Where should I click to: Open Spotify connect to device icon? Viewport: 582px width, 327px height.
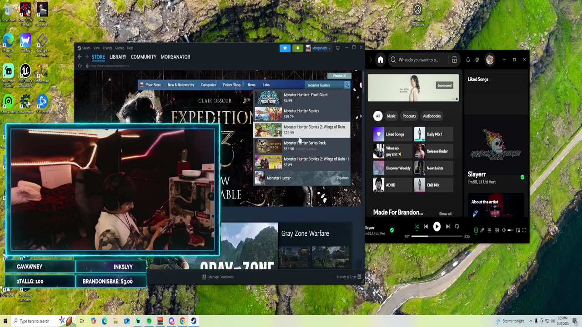click(497, 230)
